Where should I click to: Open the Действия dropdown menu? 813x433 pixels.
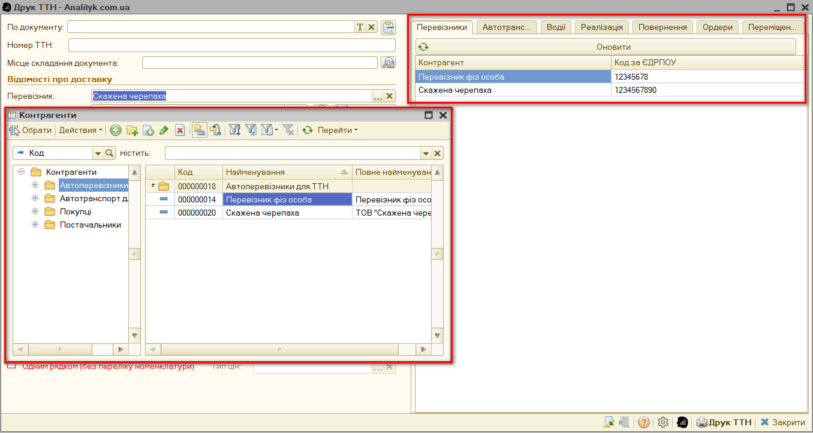(80, 130)
